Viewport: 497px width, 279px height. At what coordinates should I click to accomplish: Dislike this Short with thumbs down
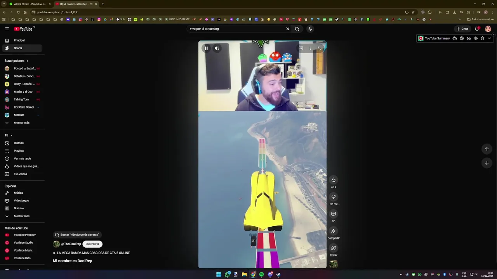pos(334,197)
